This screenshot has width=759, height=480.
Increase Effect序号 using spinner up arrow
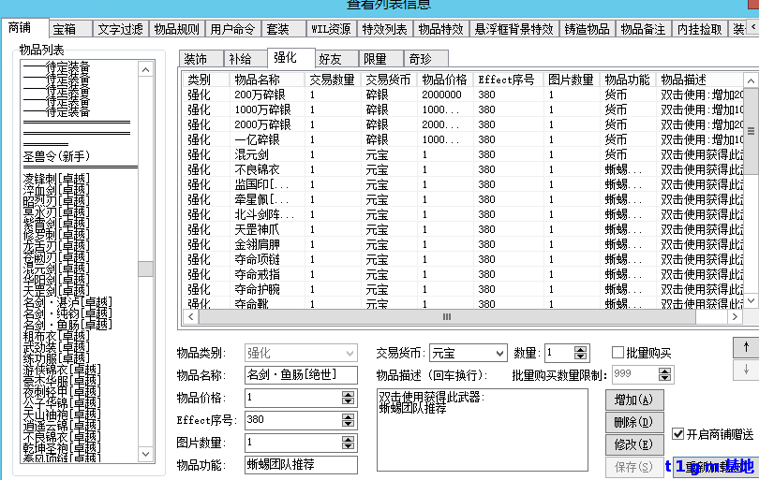[x=349, y=415]
